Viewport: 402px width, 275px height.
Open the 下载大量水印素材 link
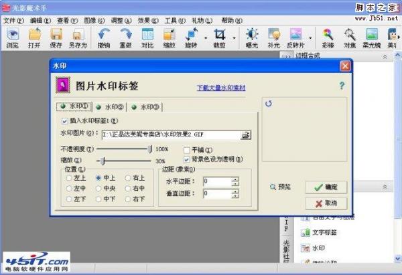(x=221, y=88)
